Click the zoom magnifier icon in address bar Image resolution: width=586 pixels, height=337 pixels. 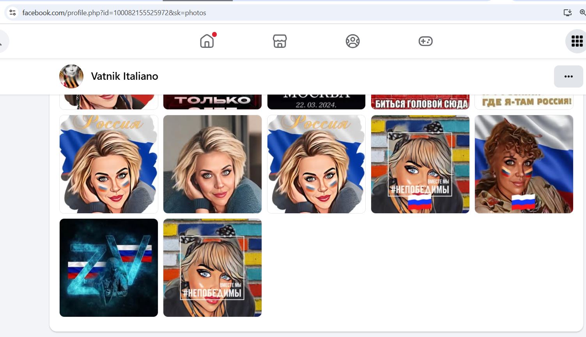pyautogui.click(x=582, y=12)
